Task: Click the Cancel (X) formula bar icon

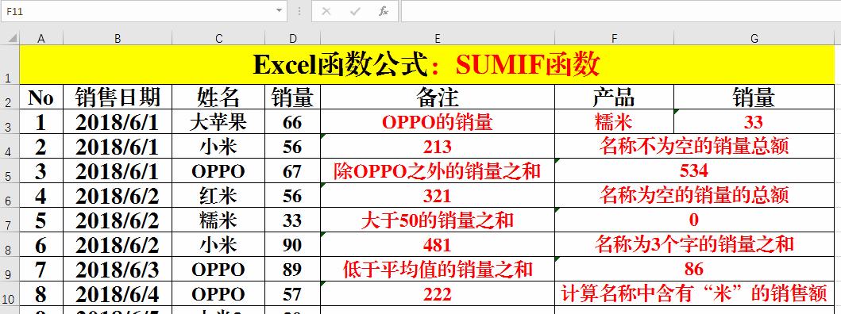Action: pyautogui.click(x=326, y=11)
